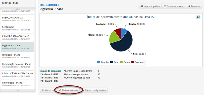Click group 1º A - Manhã - EBS
This screenshot has height=96, width=204.
point(49,74)
